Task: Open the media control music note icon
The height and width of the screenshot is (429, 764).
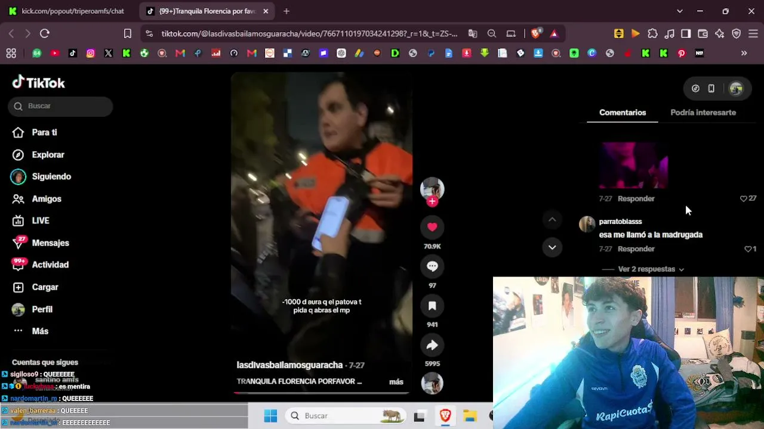Action: (x=669, y=34)
